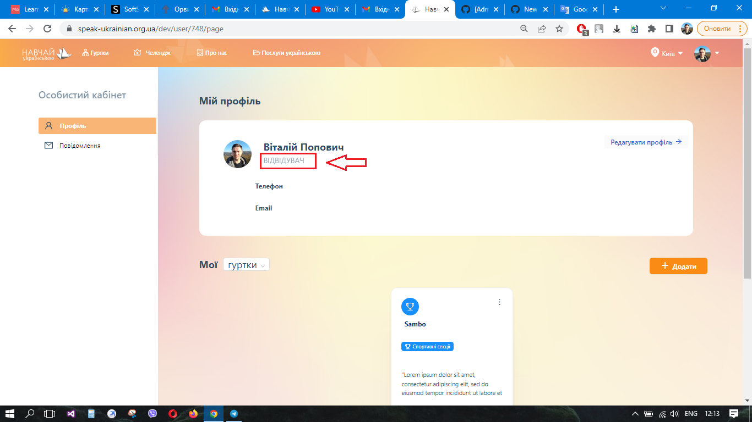The width and height of the screenshot is (752, 422).
Task: Bookmark this page with star icon
Action: [x=559, y=29]
